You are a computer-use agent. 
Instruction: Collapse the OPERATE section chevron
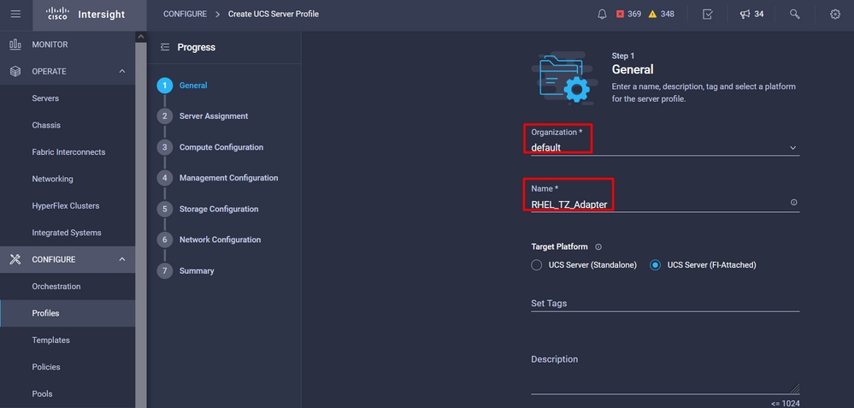click(x=122, y=71)
